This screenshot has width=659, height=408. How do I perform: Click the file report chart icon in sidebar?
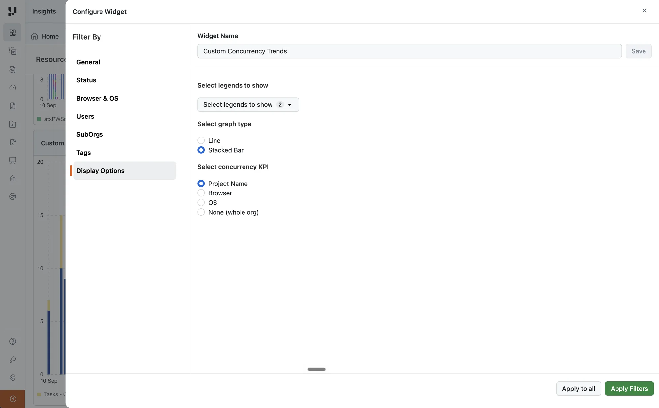click(x=13, y=106)
